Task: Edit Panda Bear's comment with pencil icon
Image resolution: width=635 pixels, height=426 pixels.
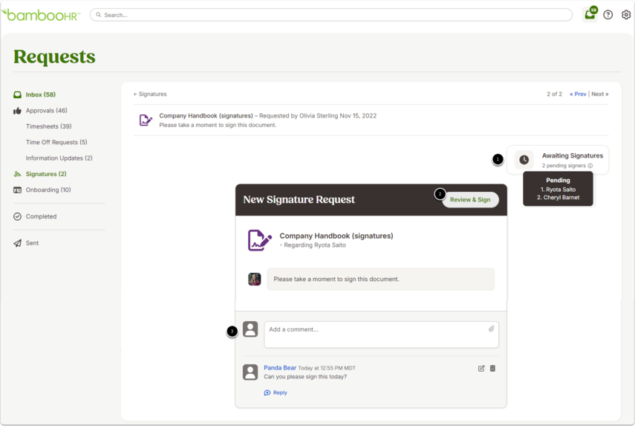Action: pos(481,369)
